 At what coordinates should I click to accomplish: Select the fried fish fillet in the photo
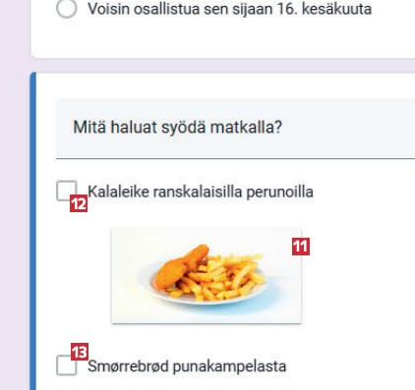pos(180,266)
